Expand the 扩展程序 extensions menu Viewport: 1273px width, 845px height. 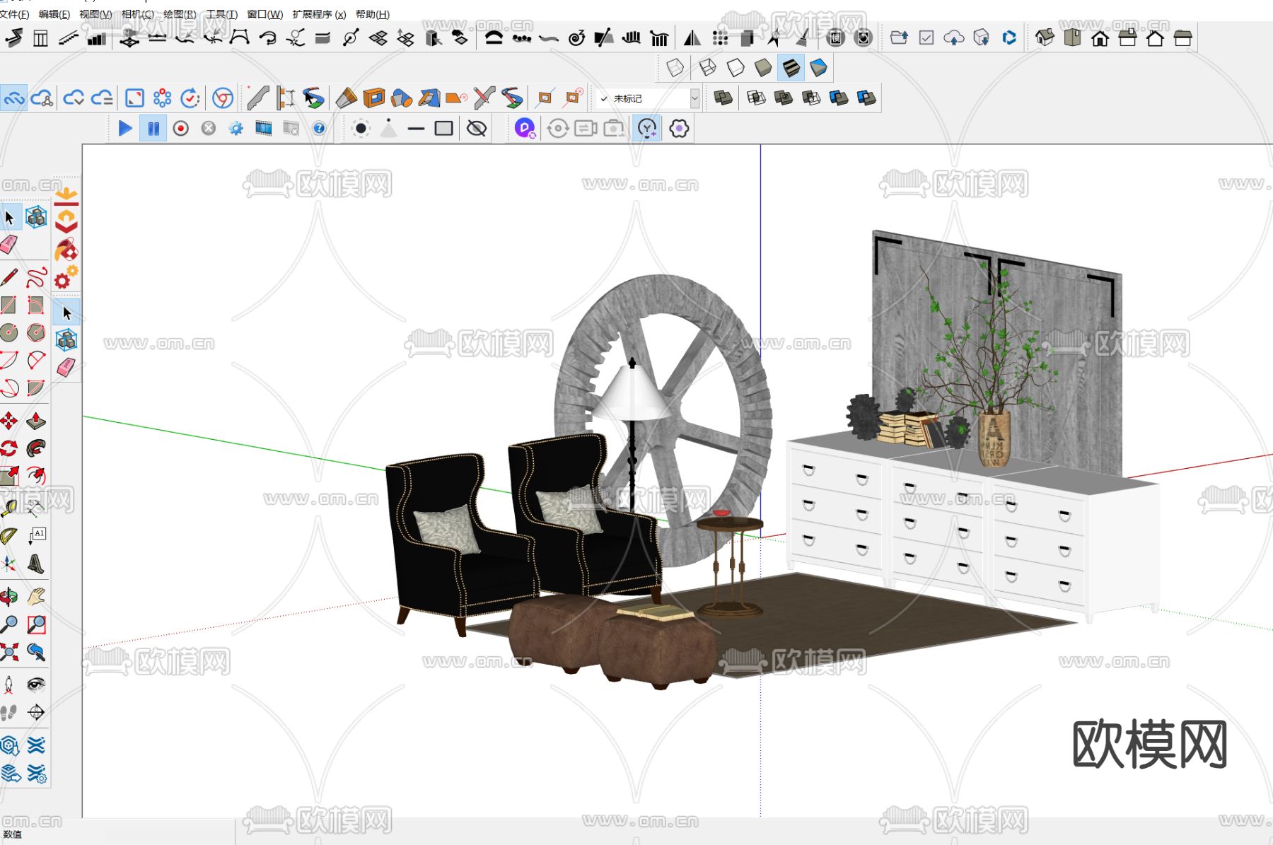click(x=319, y=14)
